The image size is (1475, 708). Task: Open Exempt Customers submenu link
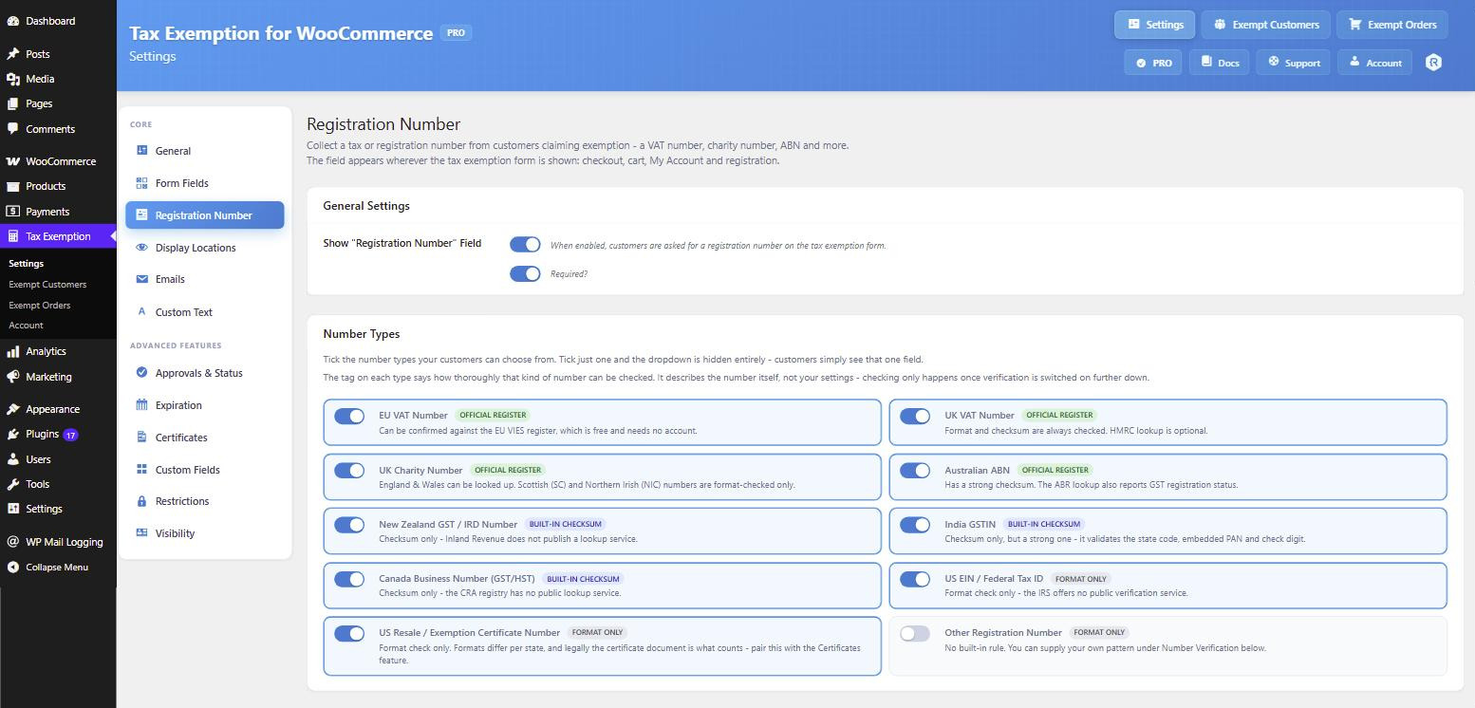47,285
